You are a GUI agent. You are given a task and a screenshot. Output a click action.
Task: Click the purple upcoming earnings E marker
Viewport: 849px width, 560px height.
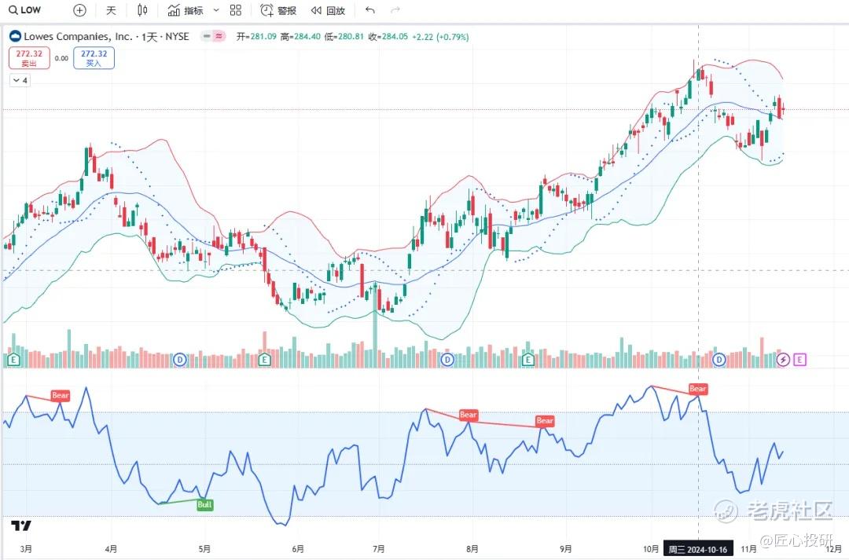point(799,359)
